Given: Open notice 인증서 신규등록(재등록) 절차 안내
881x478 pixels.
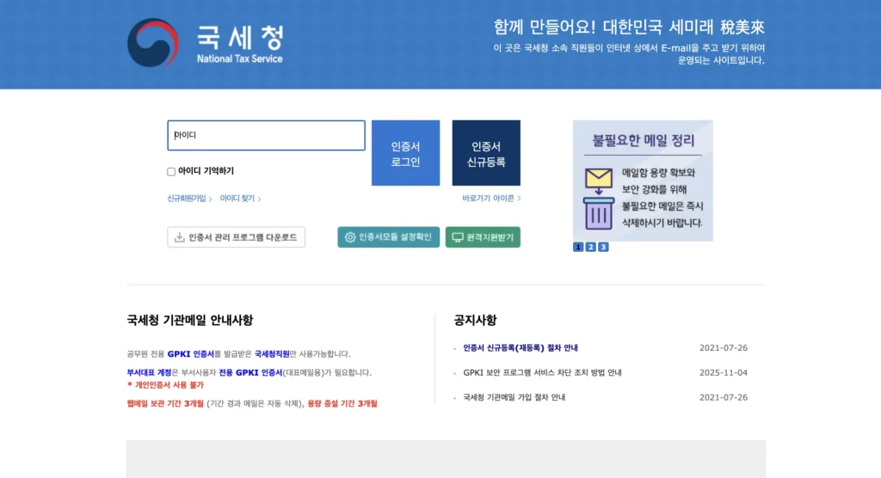Looking at the screenshot, I should point(521,348).
